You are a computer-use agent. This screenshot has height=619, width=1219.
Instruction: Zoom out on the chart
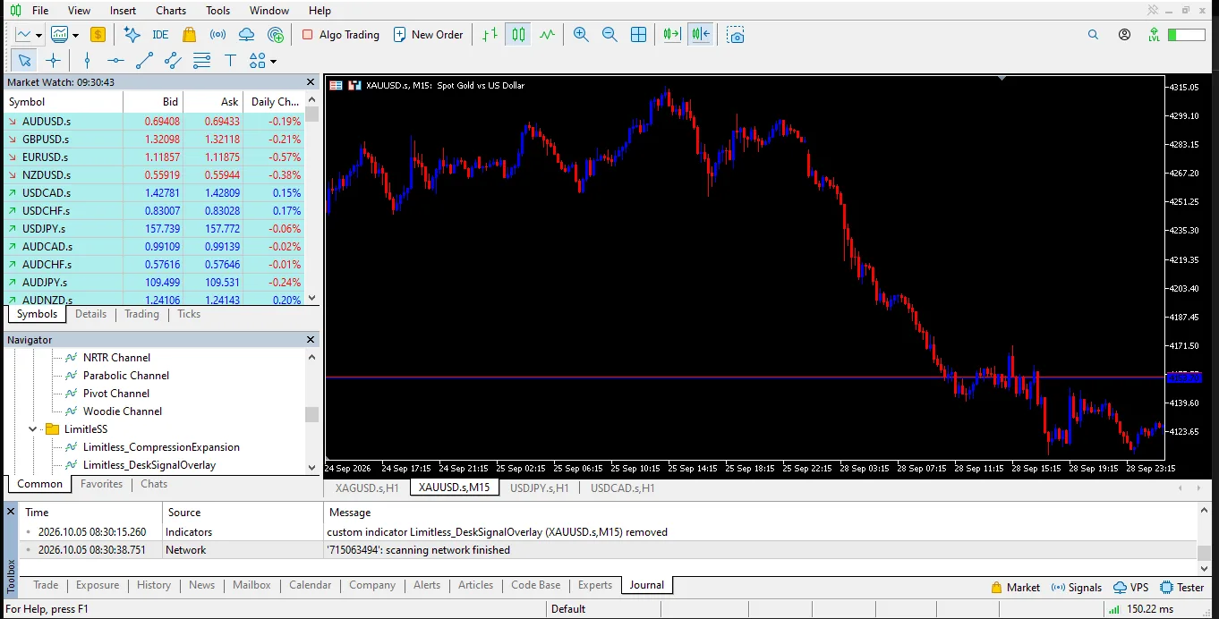tap(609, 35)
